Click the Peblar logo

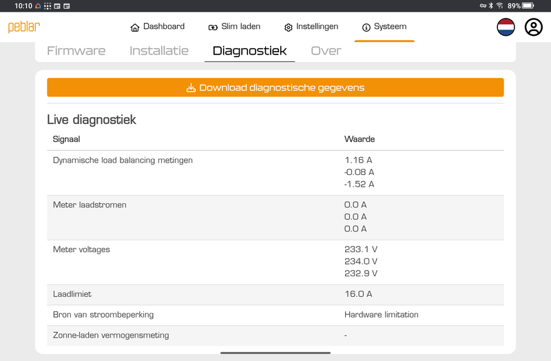(x=24, y=27)
